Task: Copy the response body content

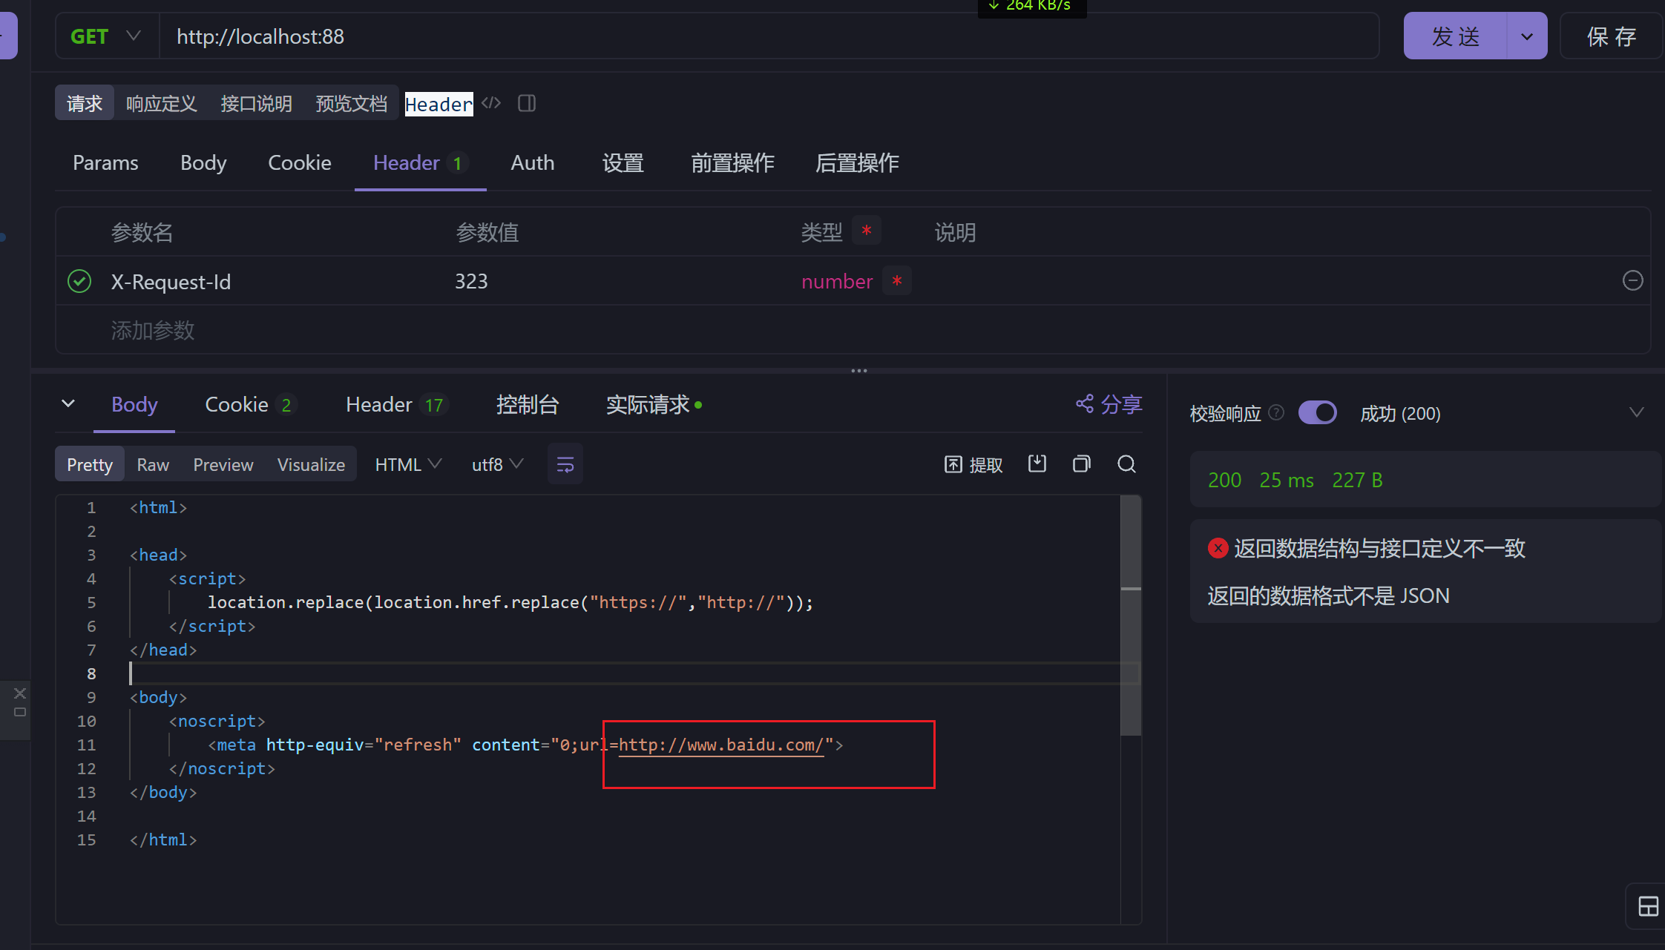Action: point(1082,464)
